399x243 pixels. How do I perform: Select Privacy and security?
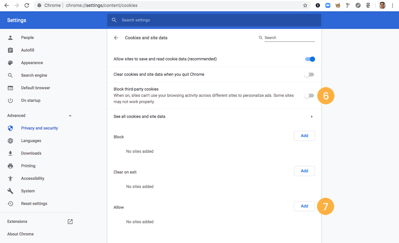click(39, 128)
